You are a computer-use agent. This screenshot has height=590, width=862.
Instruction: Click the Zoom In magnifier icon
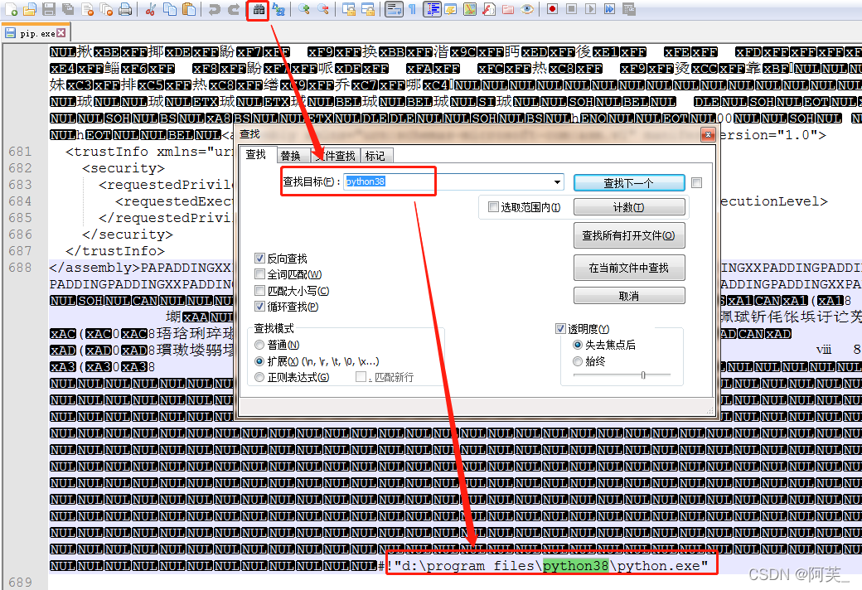pyautogui.click(x=304, y=9)
